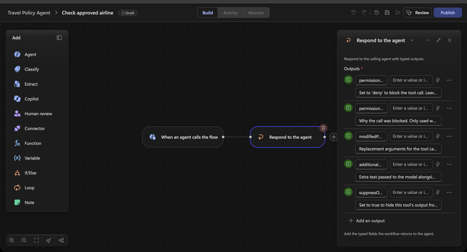The image size is (467, 252).
Task: Delete the Respond to the agent node
Action: coord(323,128)
